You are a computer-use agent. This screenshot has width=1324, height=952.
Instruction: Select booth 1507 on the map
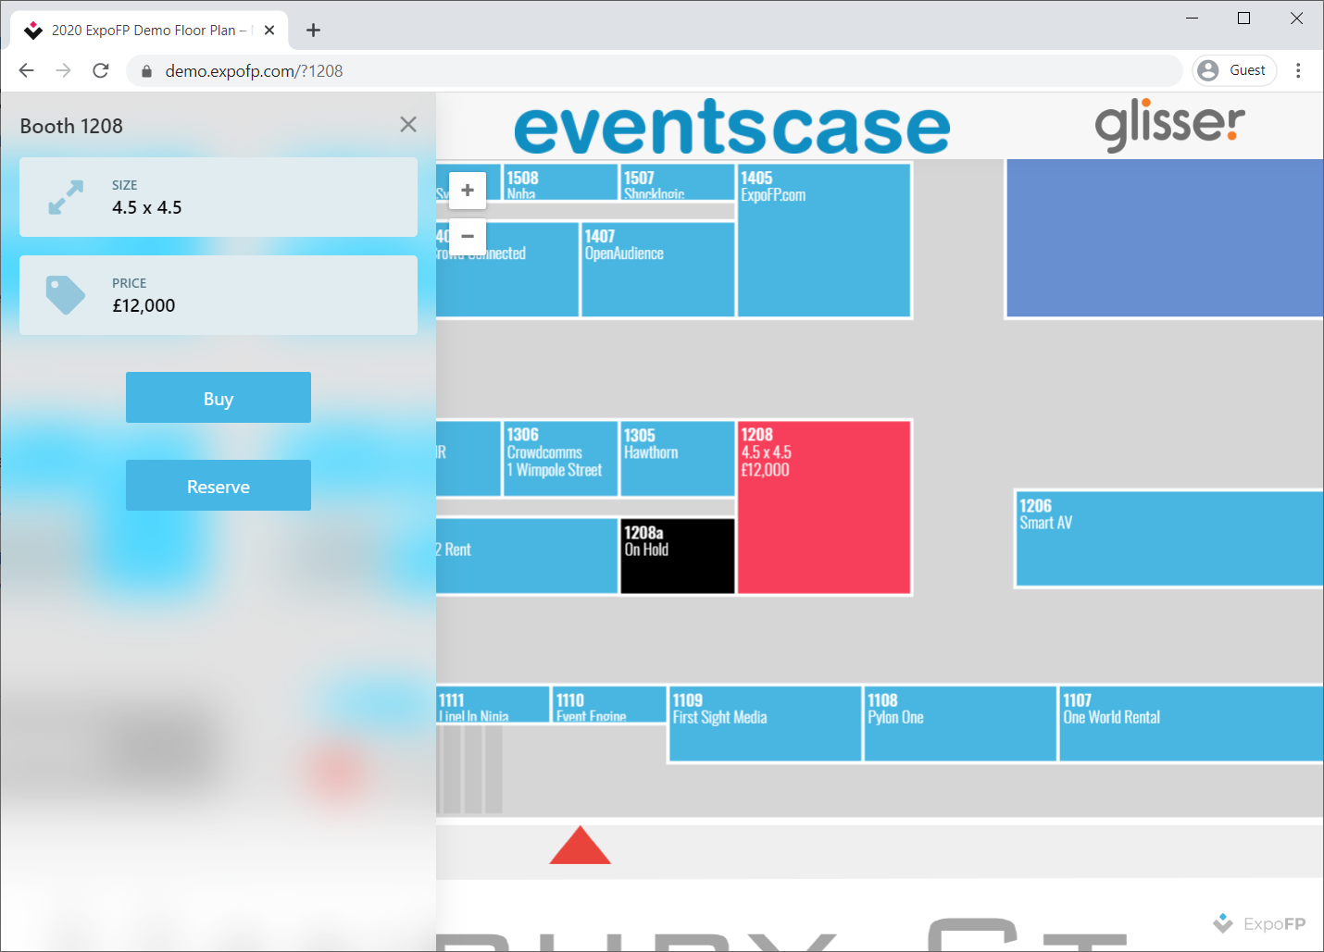[x=678, y=182]
